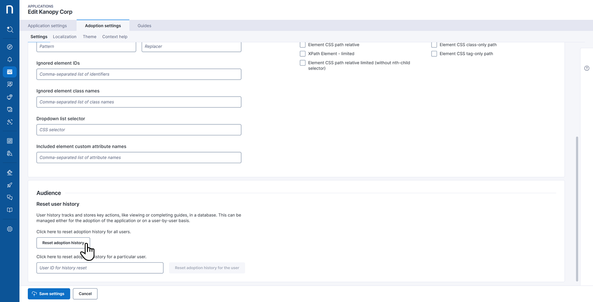Click the Nexthink logo at sidebar top
This screenshot has width=593, height=302.
(9, 10)
